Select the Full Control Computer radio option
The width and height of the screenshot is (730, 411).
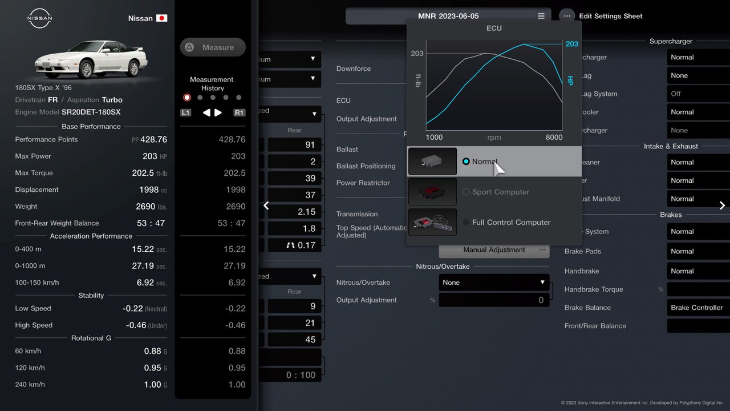(x=466, y=222)
